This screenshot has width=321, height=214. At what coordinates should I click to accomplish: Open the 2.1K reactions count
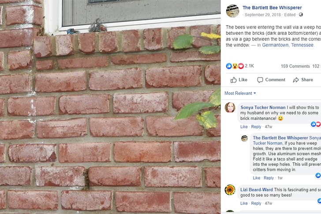click(x=250, y=66)
